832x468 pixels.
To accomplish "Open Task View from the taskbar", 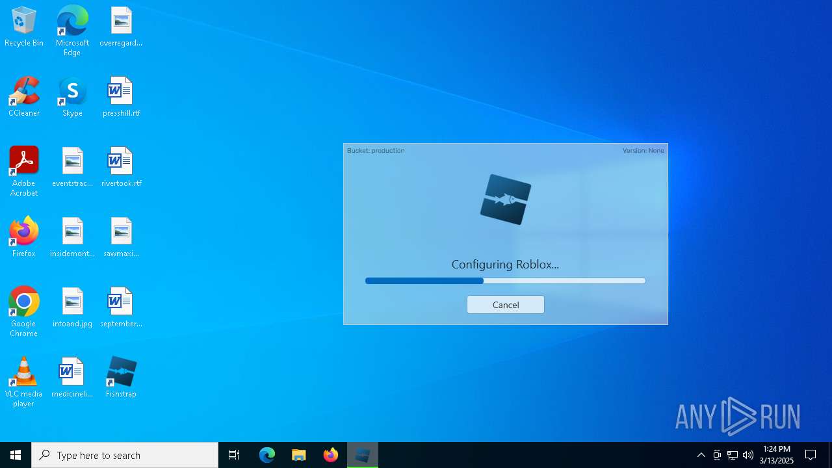I will (234, 455).
